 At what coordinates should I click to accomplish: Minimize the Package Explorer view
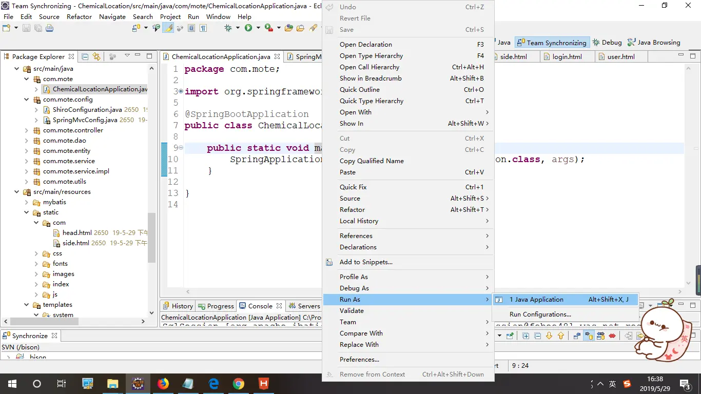(x=138, y=56)
